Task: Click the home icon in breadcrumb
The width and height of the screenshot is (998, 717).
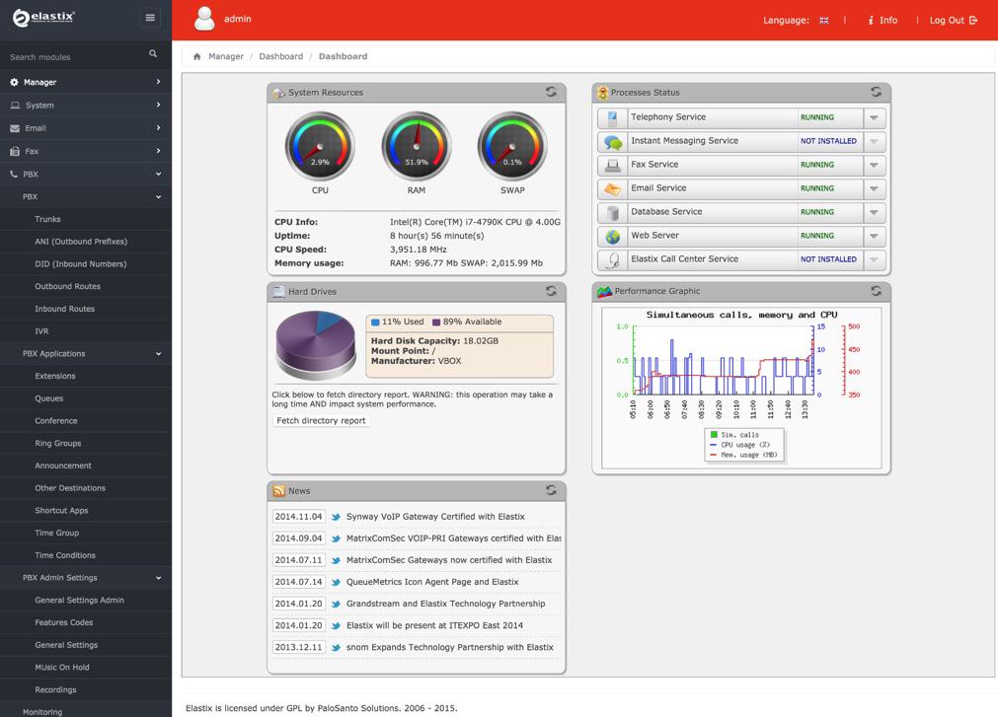Action: pos(196,56)
